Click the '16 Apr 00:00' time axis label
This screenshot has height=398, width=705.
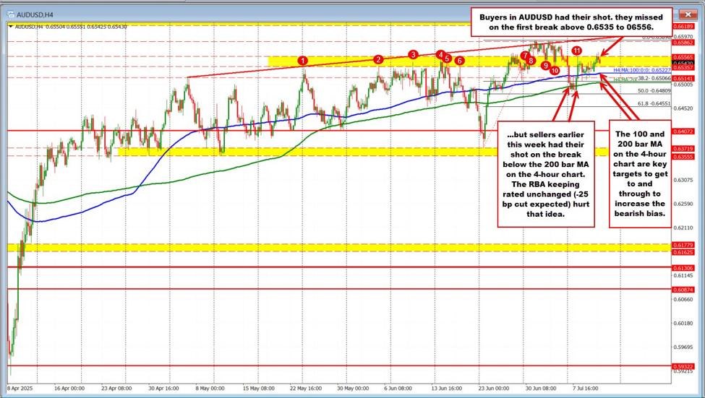(69, 388)
